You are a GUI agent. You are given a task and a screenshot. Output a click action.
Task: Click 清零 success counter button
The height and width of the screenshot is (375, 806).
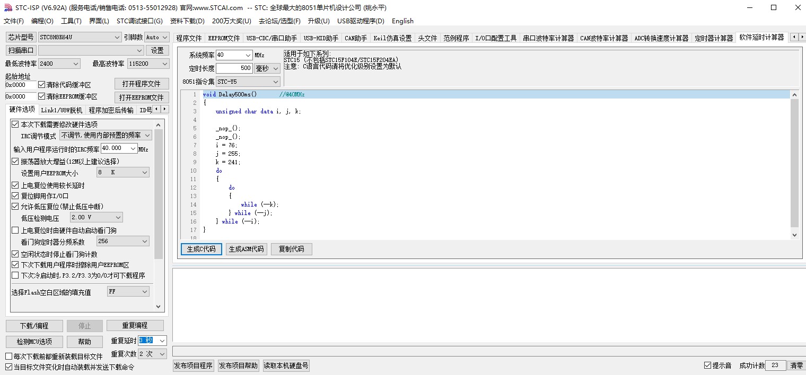pyautogui.click(x=796, y=365)
